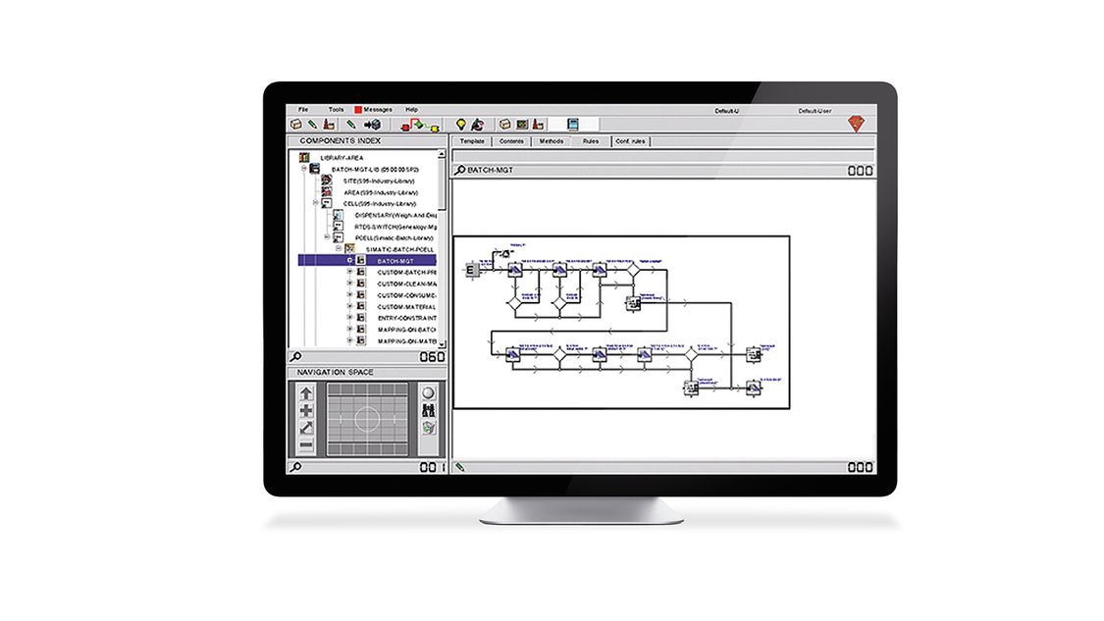Image resolution: width=1104 pixels, height=621 pixels.
Task: Select the DISPENSARY tree item
Action: pos(395,215)
